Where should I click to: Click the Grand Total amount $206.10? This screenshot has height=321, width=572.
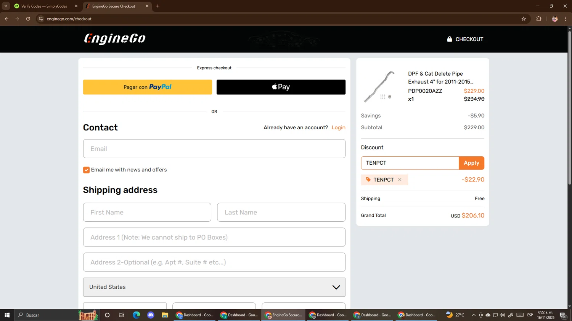[x=473, y=216]
